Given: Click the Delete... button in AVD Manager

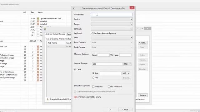Looking at the screenshot, I should [x=143, y=64].
